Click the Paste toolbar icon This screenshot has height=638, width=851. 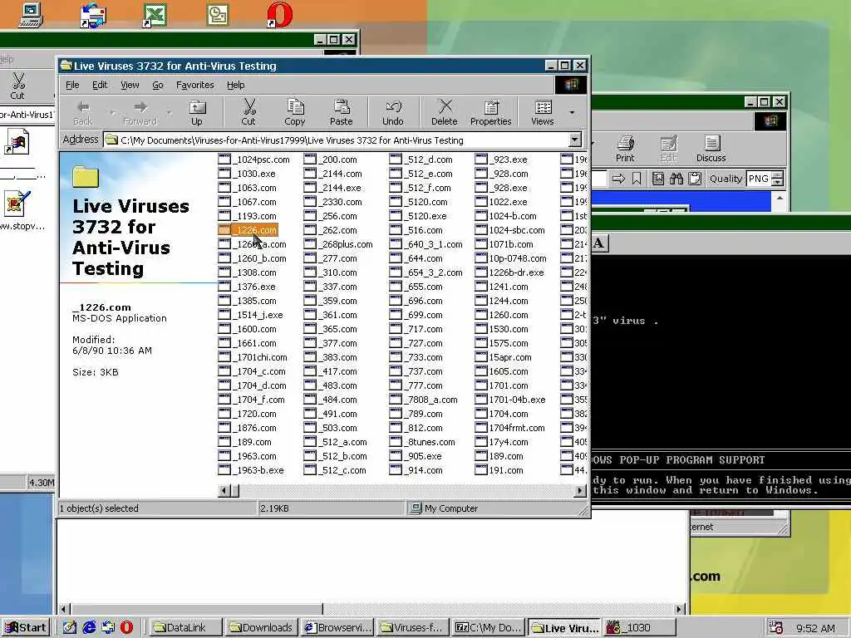[341, 112]
